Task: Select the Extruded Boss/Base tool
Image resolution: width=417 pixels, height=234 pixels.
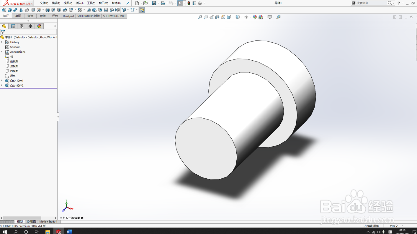Action: pos(4,10)
